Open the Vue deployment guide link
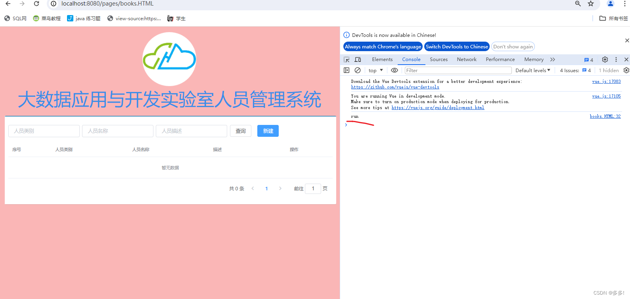This screenshot has height=299, width=630. coord(438,108)
